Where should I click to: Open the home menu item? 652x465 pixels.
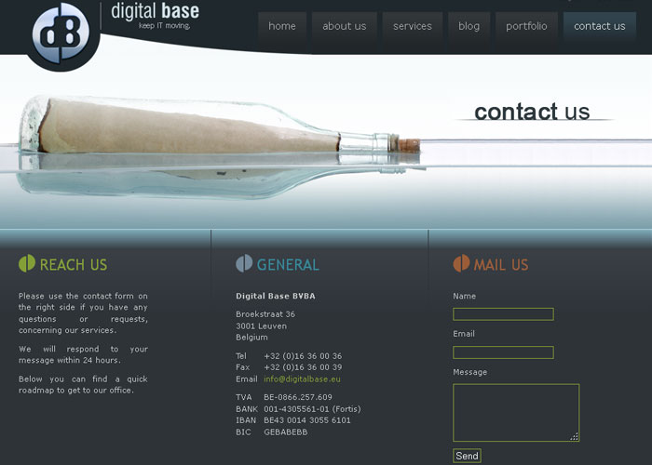tap(282, 26)
